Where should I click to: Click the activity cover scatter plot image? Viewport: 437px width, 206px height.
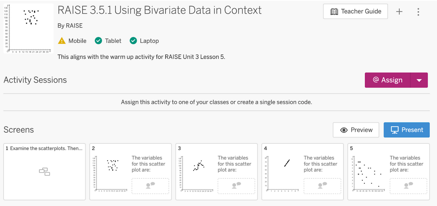coord(29,29)
